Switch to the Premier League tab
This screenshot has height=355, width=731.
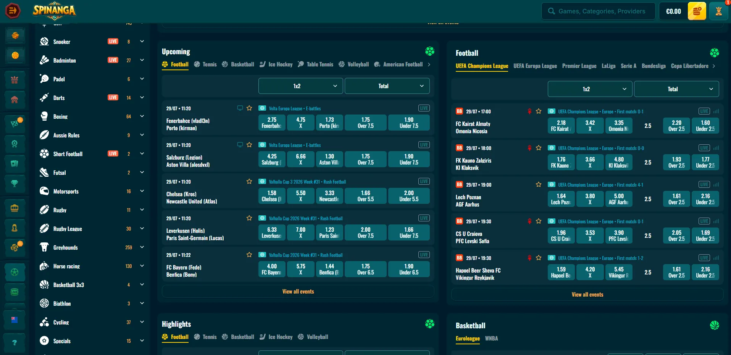[x=579, y=66]
